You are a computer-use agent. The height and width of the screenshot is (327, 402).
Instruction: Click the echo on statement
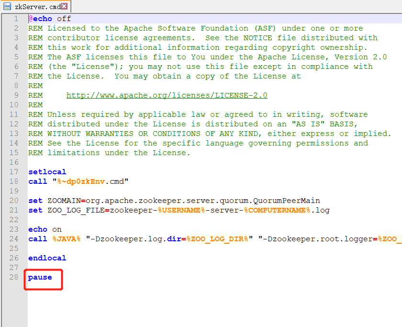point(45,229)
